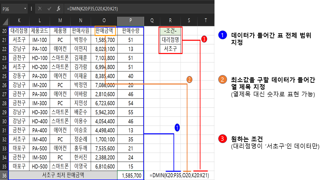Click the 대리점명 header cell in column K
This screenshot has height=180, width=320.
[x=19, y=31]
